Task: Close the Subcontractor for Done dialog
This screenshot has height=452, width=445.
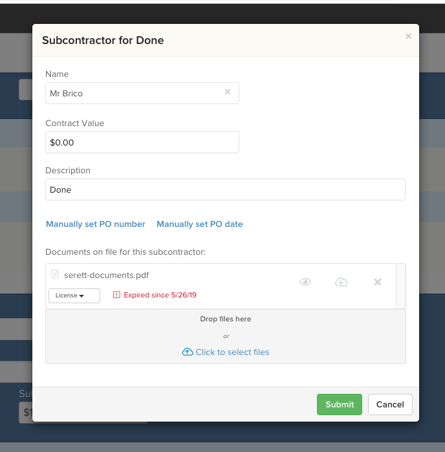Action: 408,36
